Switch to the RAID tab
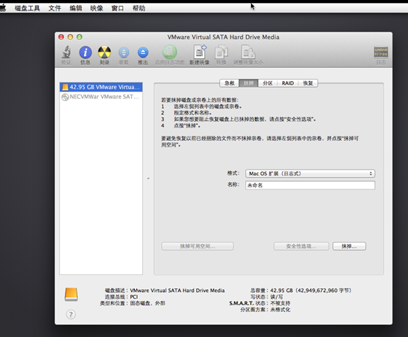408x337 pixels. 287,83
